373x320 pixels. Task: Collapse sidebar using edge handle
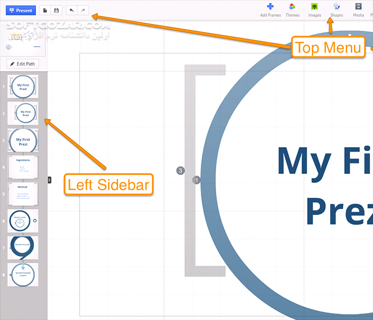coord(50,180)
